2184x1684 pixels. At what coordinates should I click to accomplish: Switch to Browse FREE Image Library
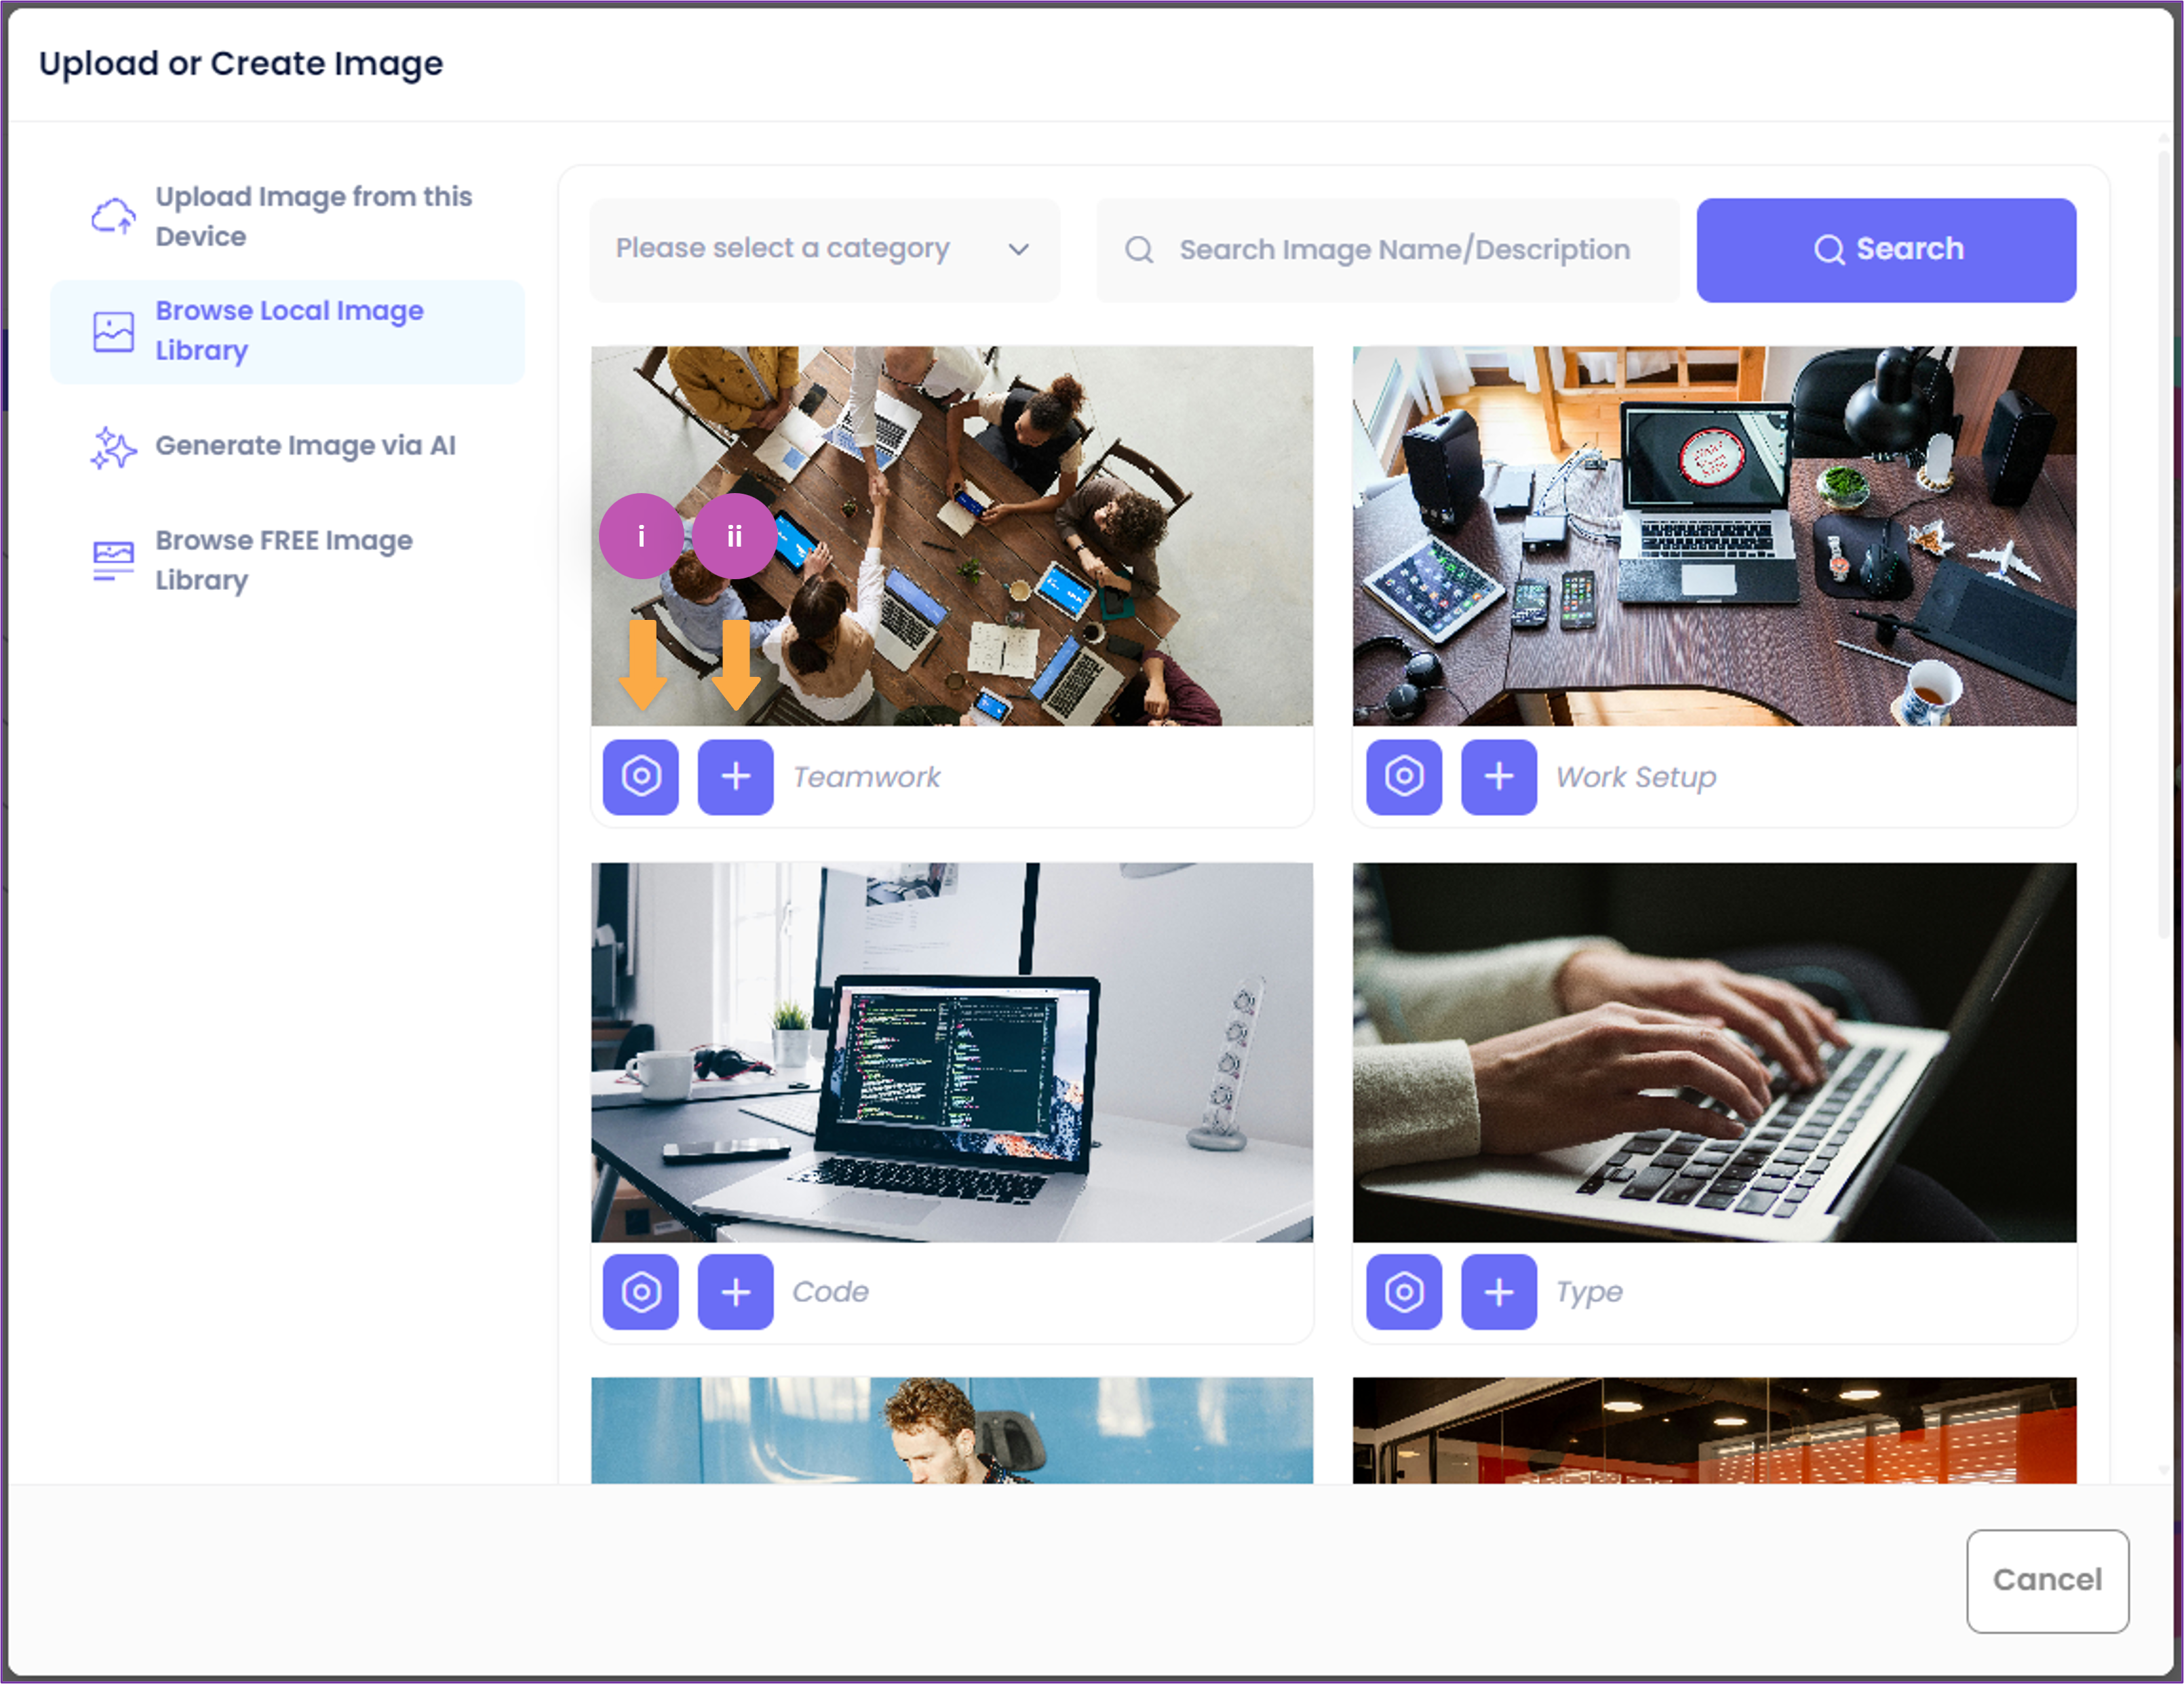(287, 560)
